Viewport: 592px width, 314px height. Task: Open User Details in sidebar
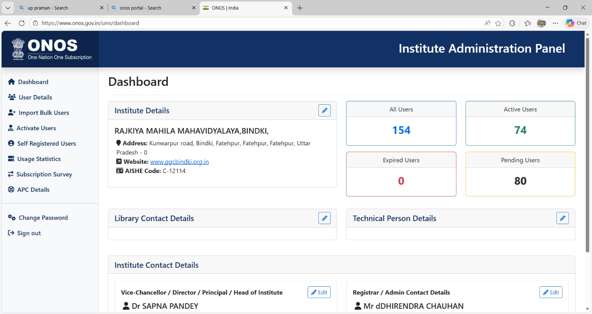[x=35, y=97]
